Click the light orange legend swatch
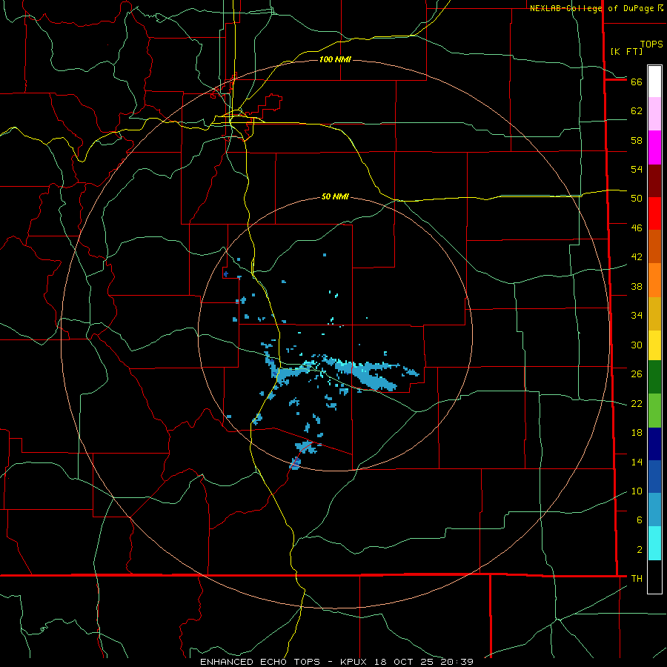Screen dimensions: 667x667 pos(654,280)
